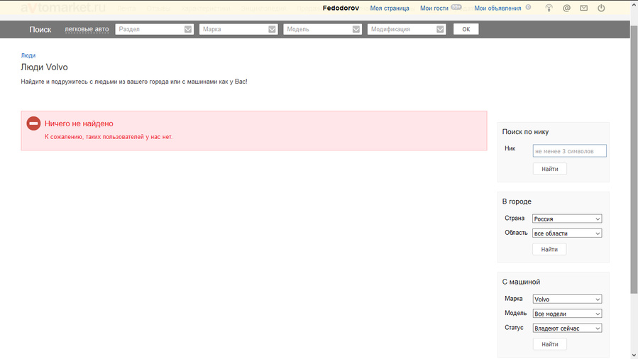Expand the Раздел dropdown in search bar
This screenshot has width=638, height=359.
click(154, 29)
